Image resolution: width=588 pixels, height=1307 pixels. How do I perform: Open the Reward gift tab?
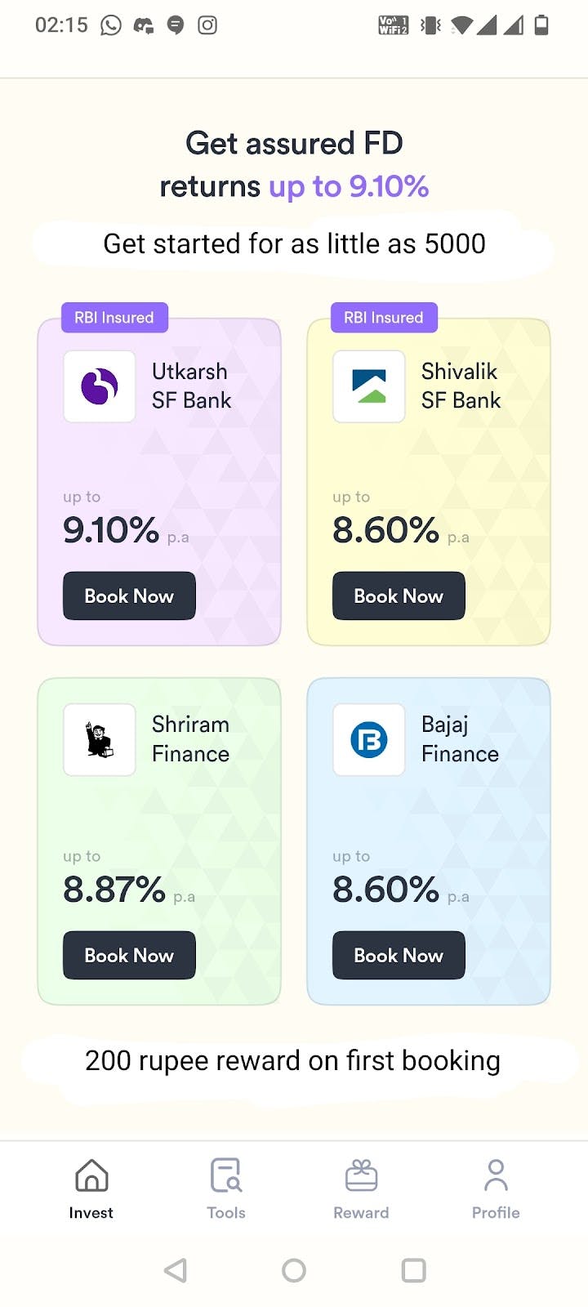tap(361, 1189)
